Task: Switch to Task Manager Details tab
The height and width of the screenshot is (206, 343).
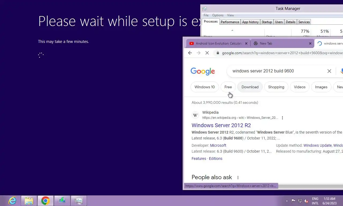Action: click(x=290, y=22)
